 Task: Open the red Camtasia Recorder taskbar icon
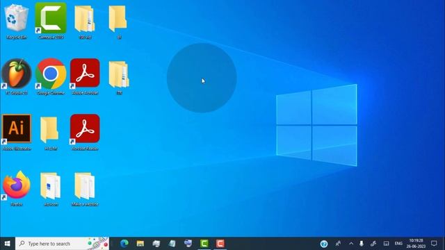[x=220, y=244]
